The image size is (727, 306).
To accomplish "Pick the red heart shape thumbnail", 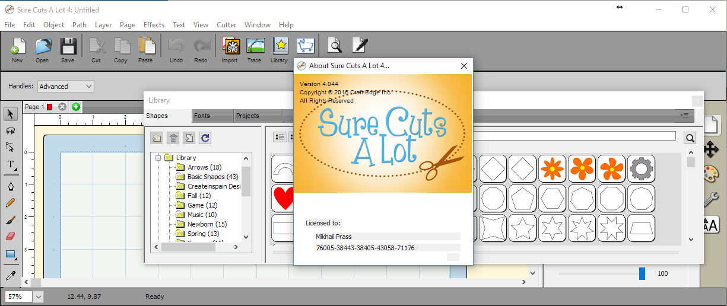I will tap(283, 198).
